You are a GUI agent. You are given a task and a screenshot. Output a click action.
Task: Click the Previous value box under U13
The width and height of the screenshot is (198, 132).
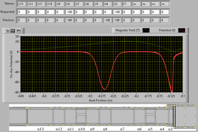[x=21, y=20]
